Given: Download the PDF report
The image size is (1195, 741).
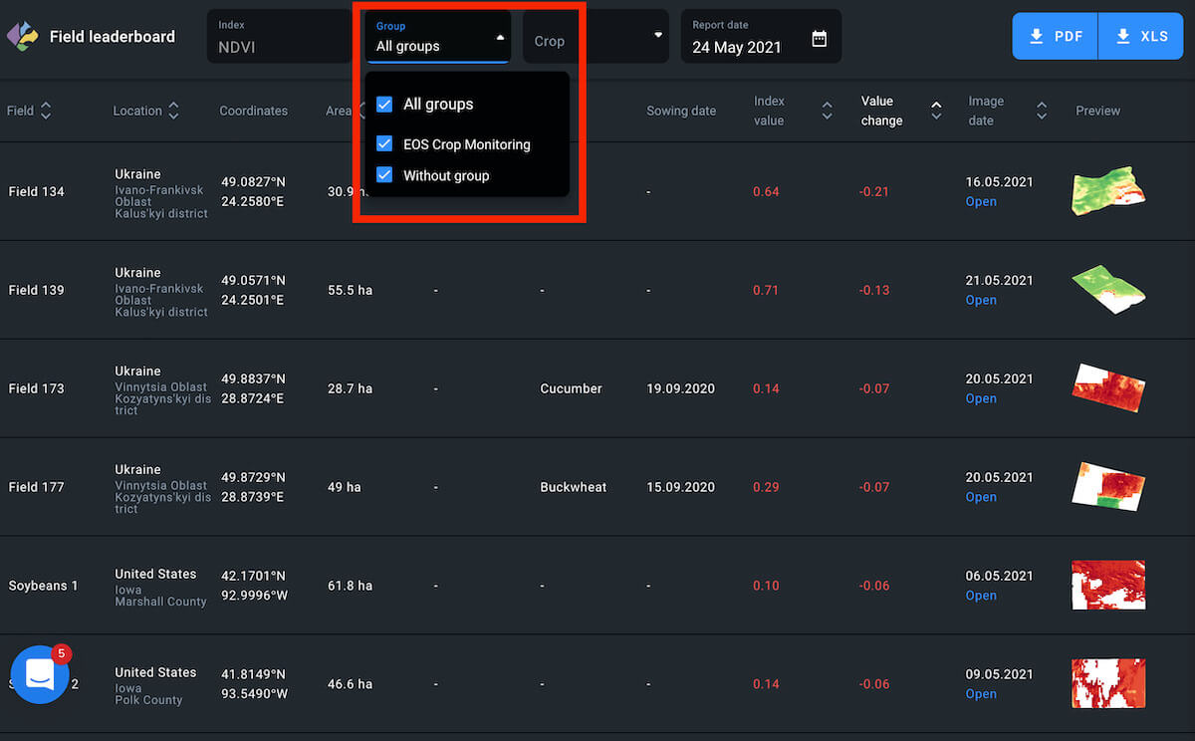Looking at the screenshot, I should coord(1055,37).
